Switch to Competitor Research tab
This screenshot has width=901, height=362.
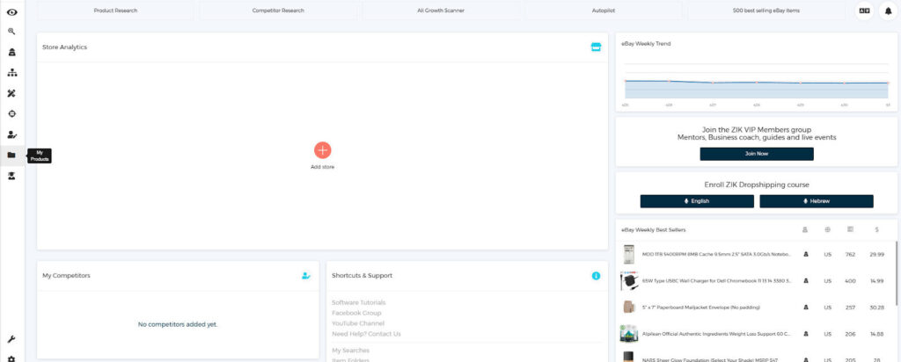point(278,11)
